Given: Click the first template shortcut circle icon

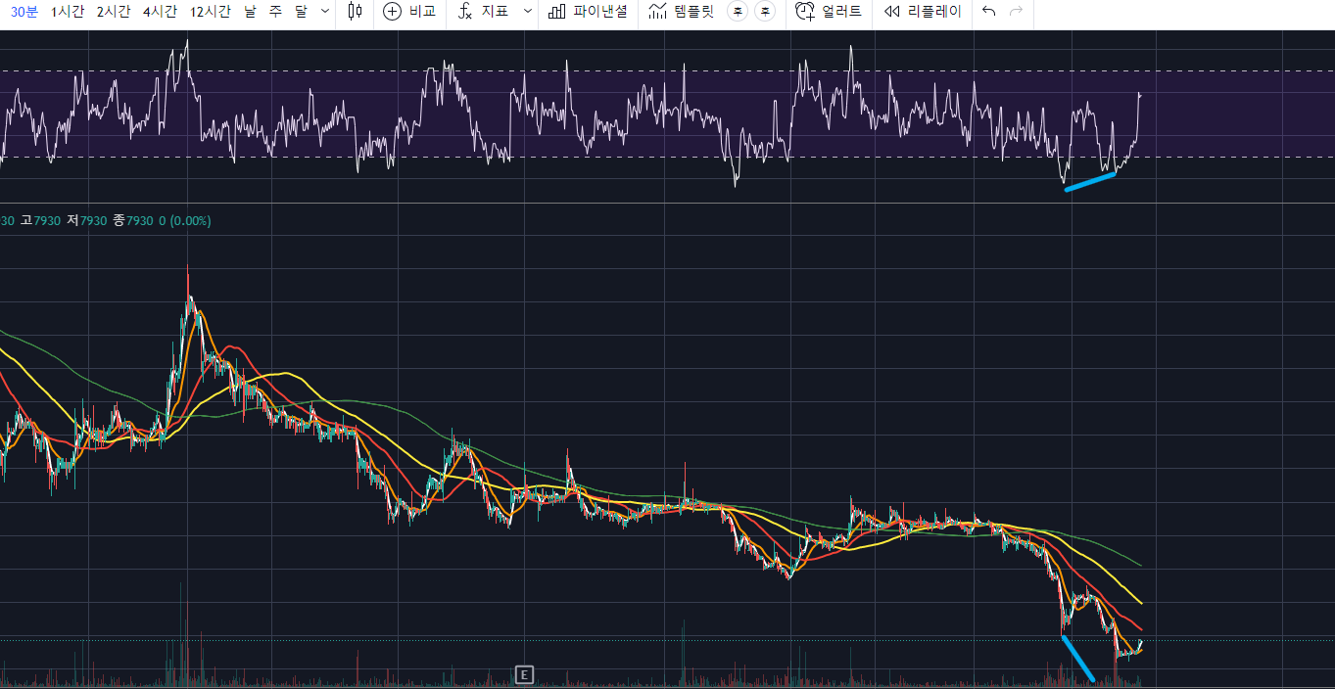Looking at the screenshot, I should (x=739, y=12).
